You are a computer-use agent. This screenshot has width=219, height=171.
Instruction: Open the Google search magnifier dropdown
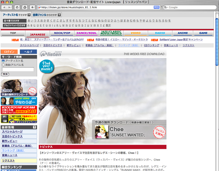tap(166, 7)
